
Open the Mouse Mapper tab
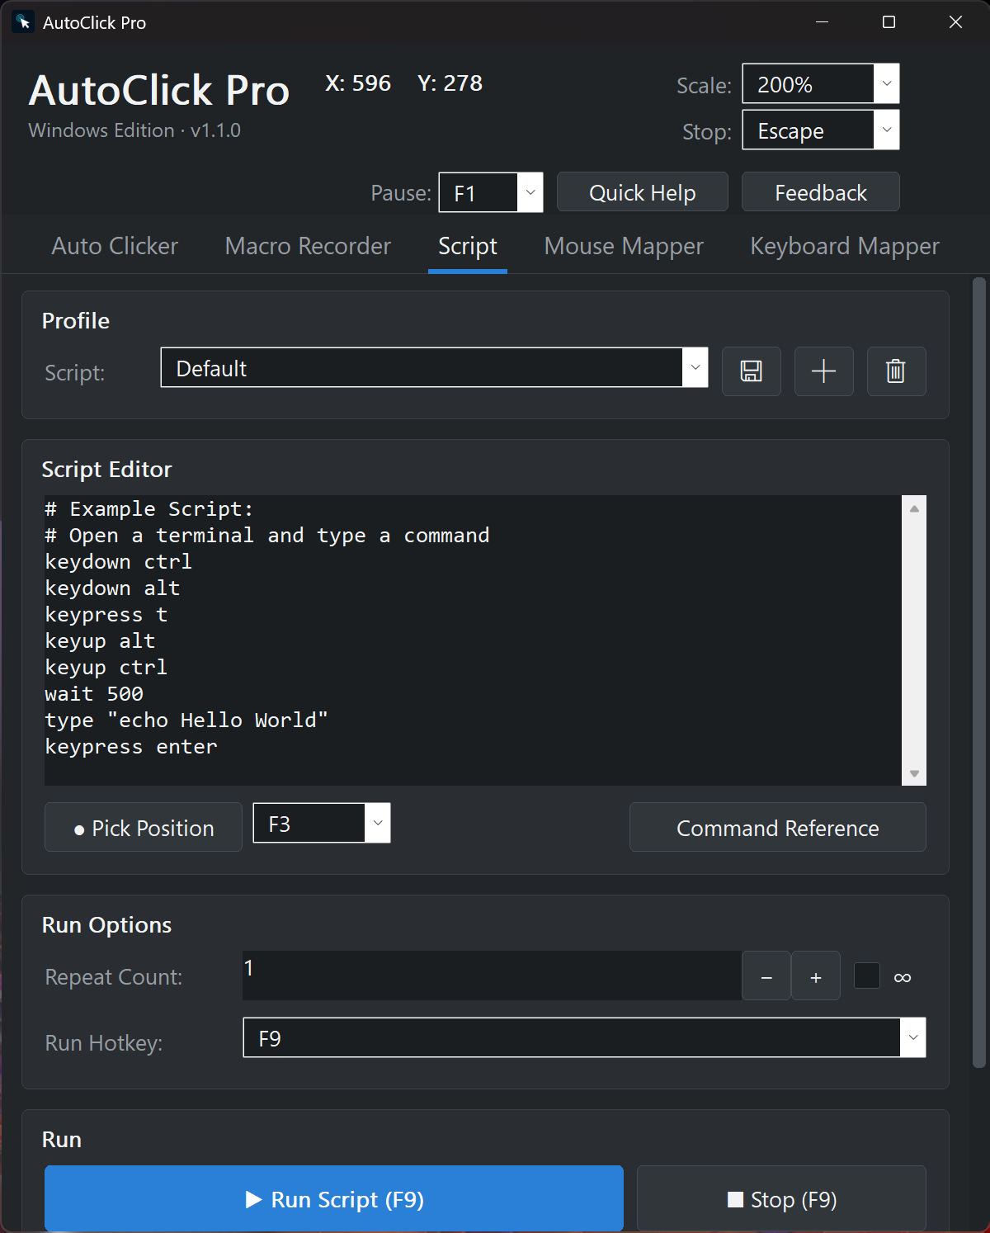coord(624,246)
